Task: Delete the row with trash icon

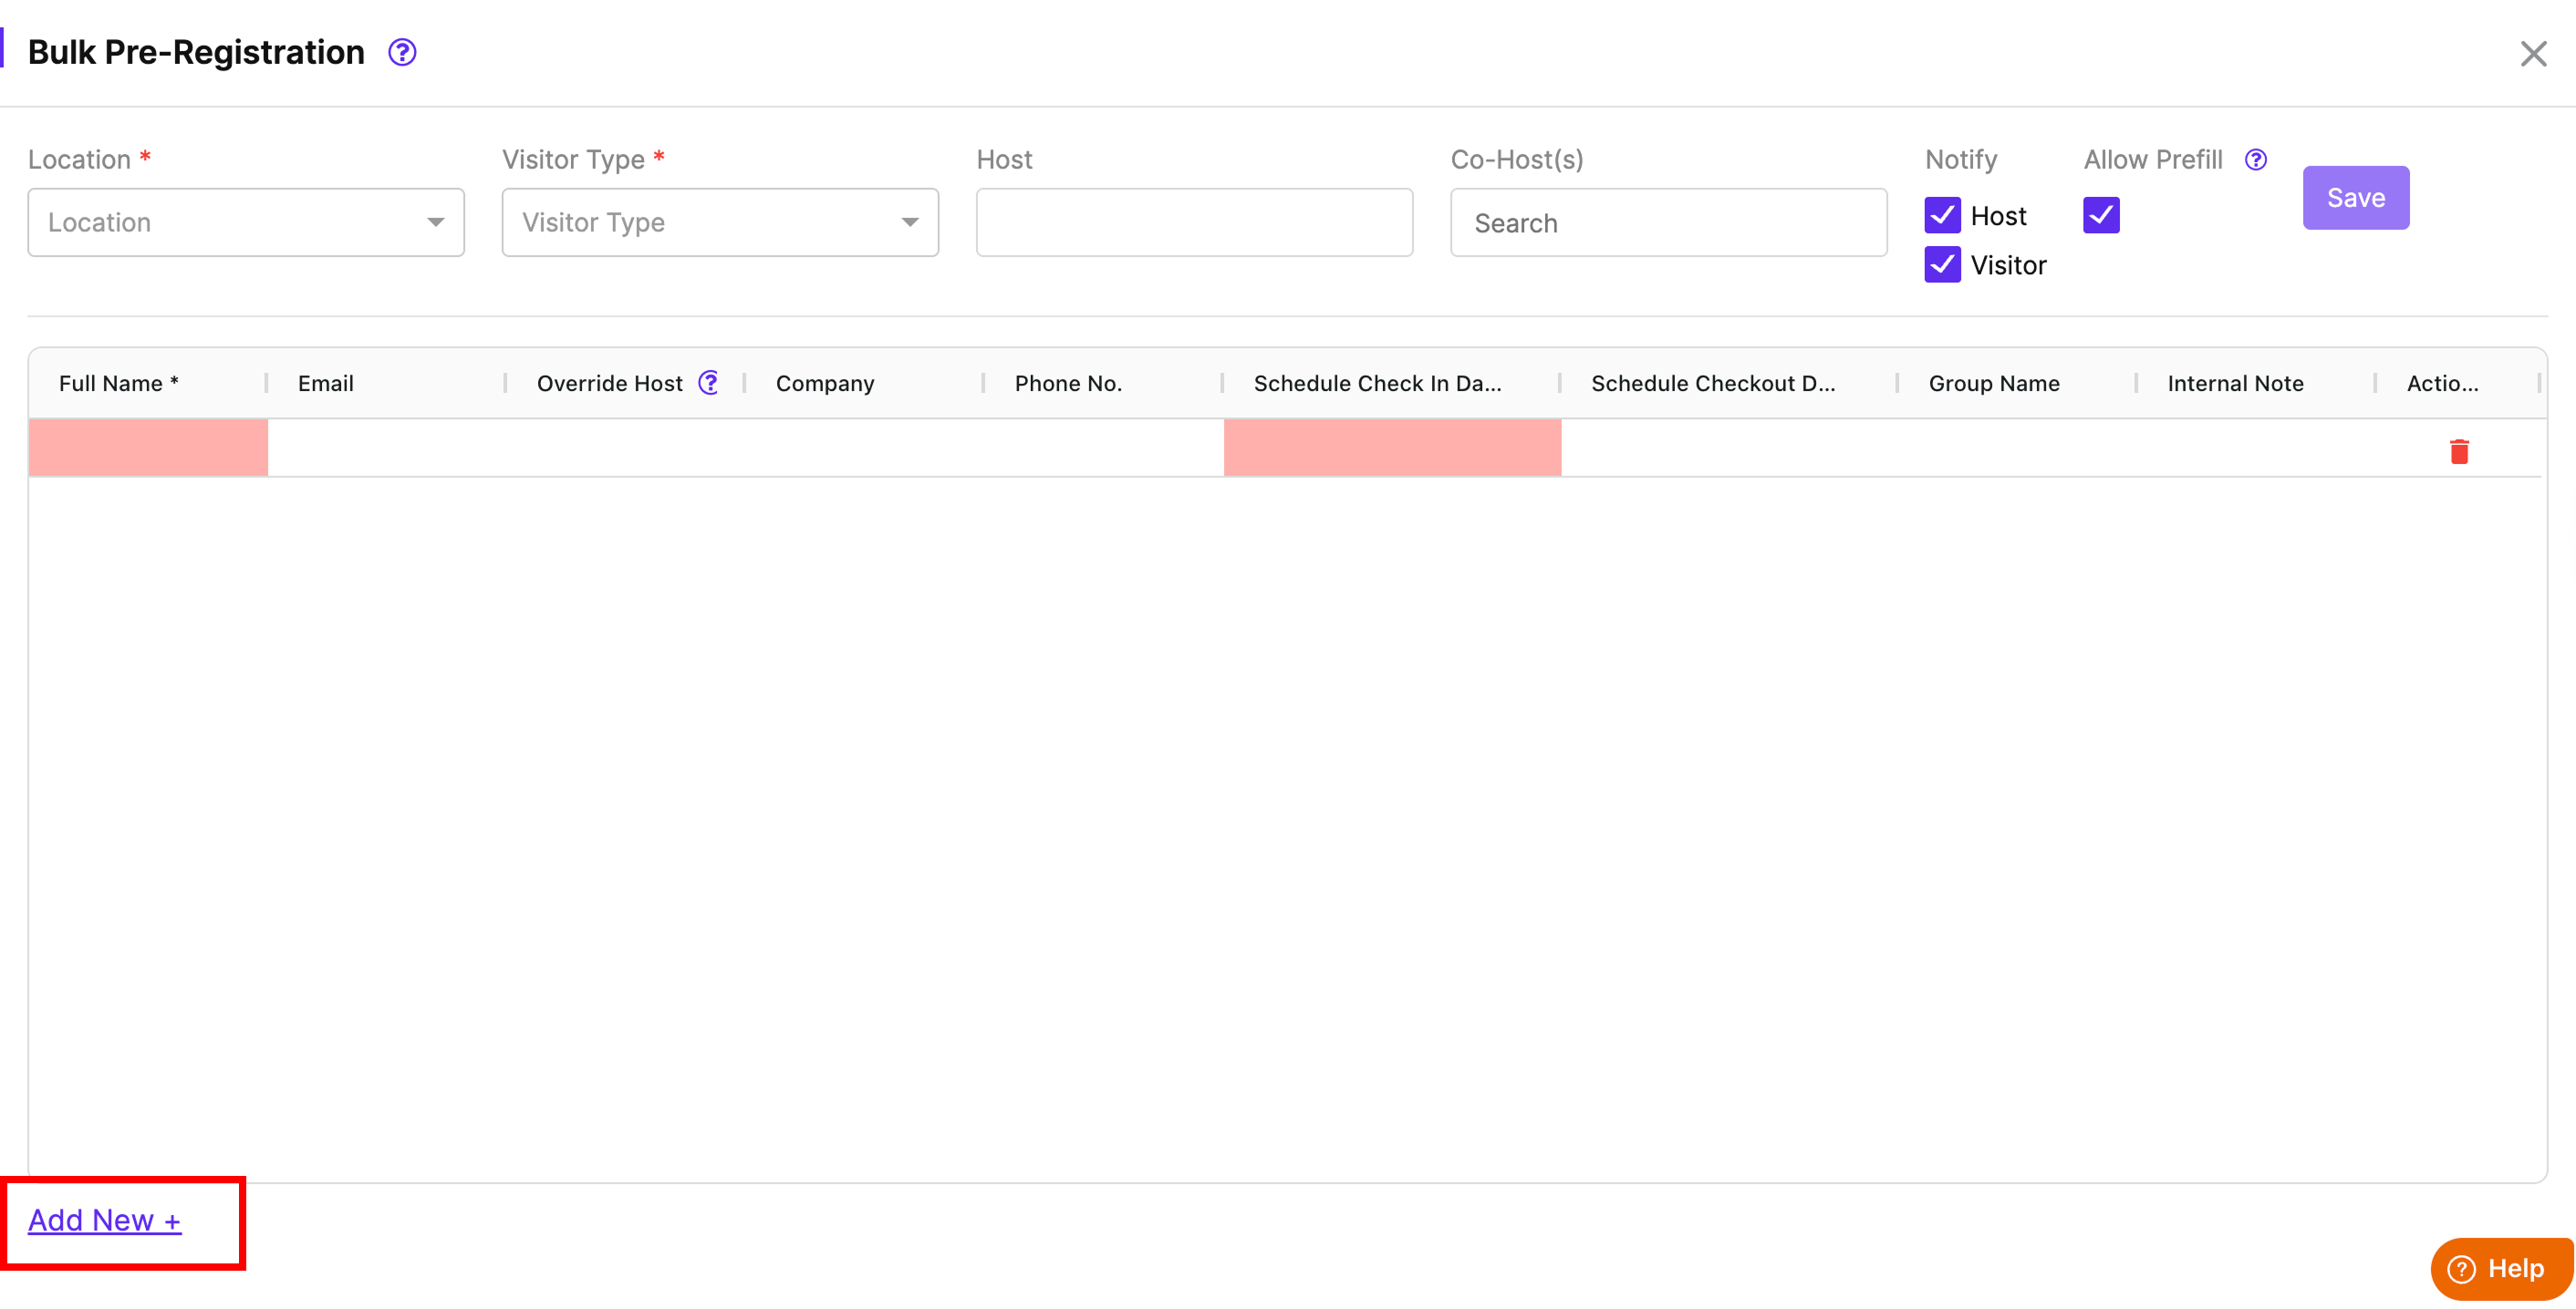Action: (x=2459, y=451)
